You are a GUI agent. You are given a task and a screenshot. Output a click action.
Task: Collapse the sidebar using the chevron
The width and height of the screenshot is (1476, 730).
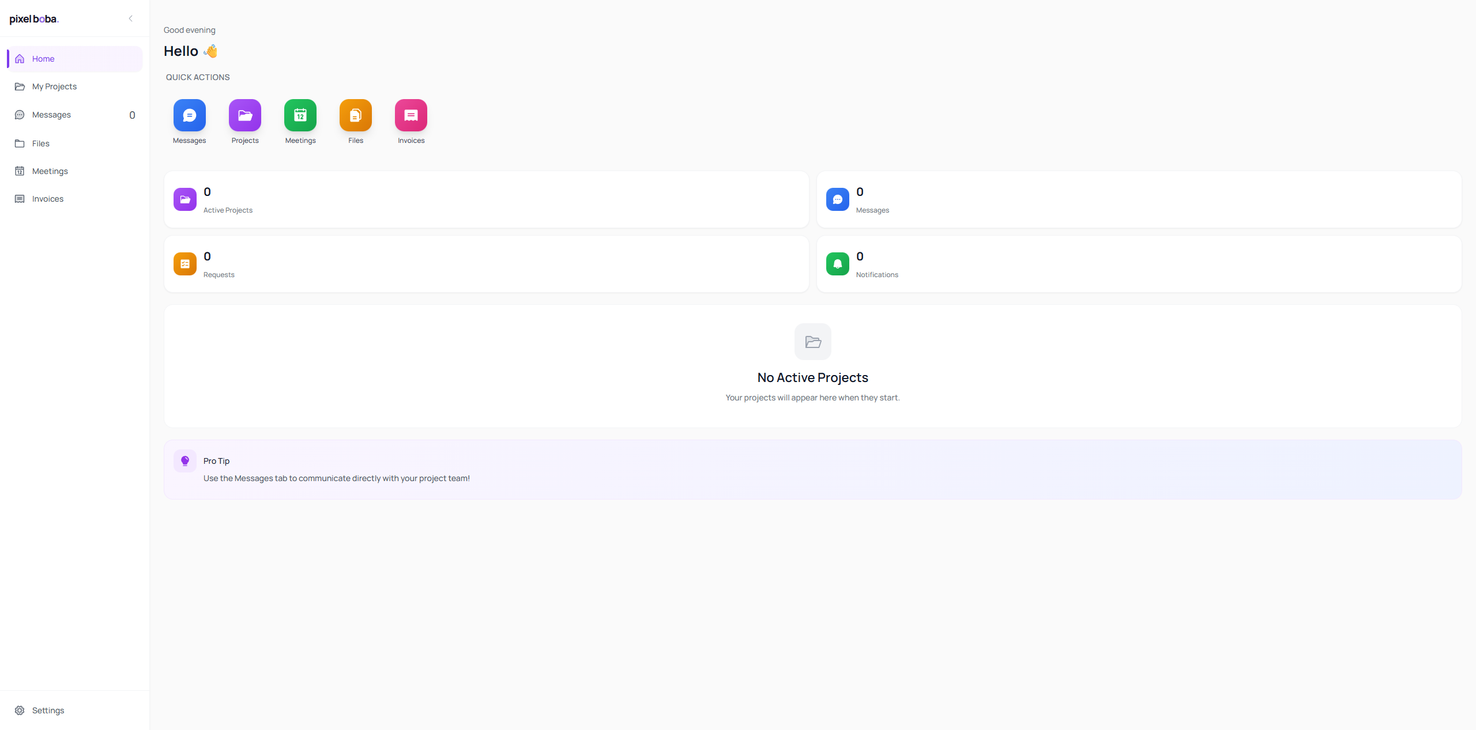coord(130,18)
